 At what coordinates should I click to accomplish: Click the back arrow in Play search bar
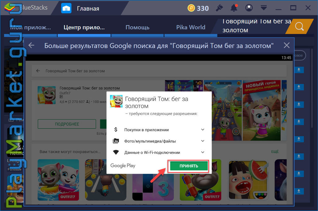38,71
